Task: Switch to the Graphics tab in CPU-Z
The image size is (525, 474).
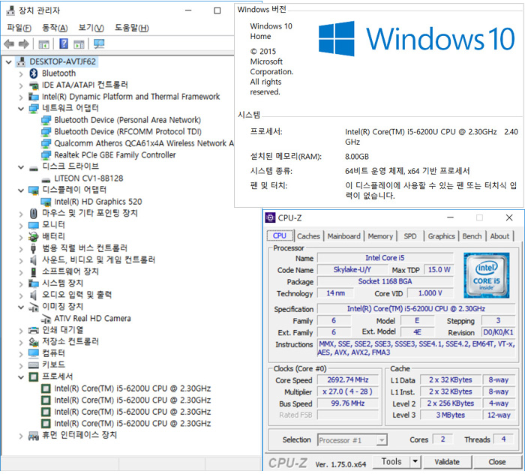Action: coord(441,236)
